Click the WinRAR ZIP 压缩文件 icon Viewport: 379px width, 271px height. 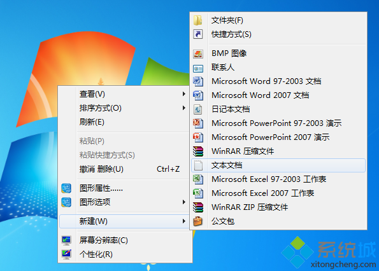click(x=198, y=207)
